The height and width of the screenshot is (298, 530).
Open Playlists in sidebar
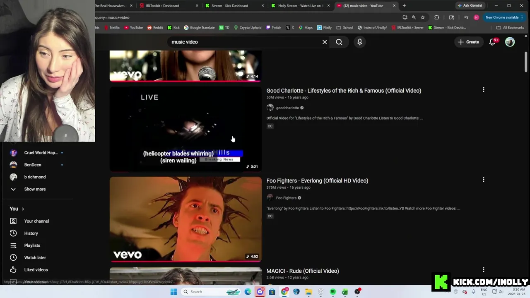point(32,245)
